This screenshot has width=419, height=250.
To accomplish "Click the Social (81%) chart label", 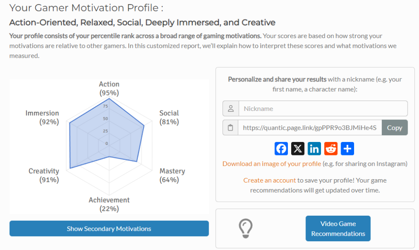I will (x=169, y=117).
